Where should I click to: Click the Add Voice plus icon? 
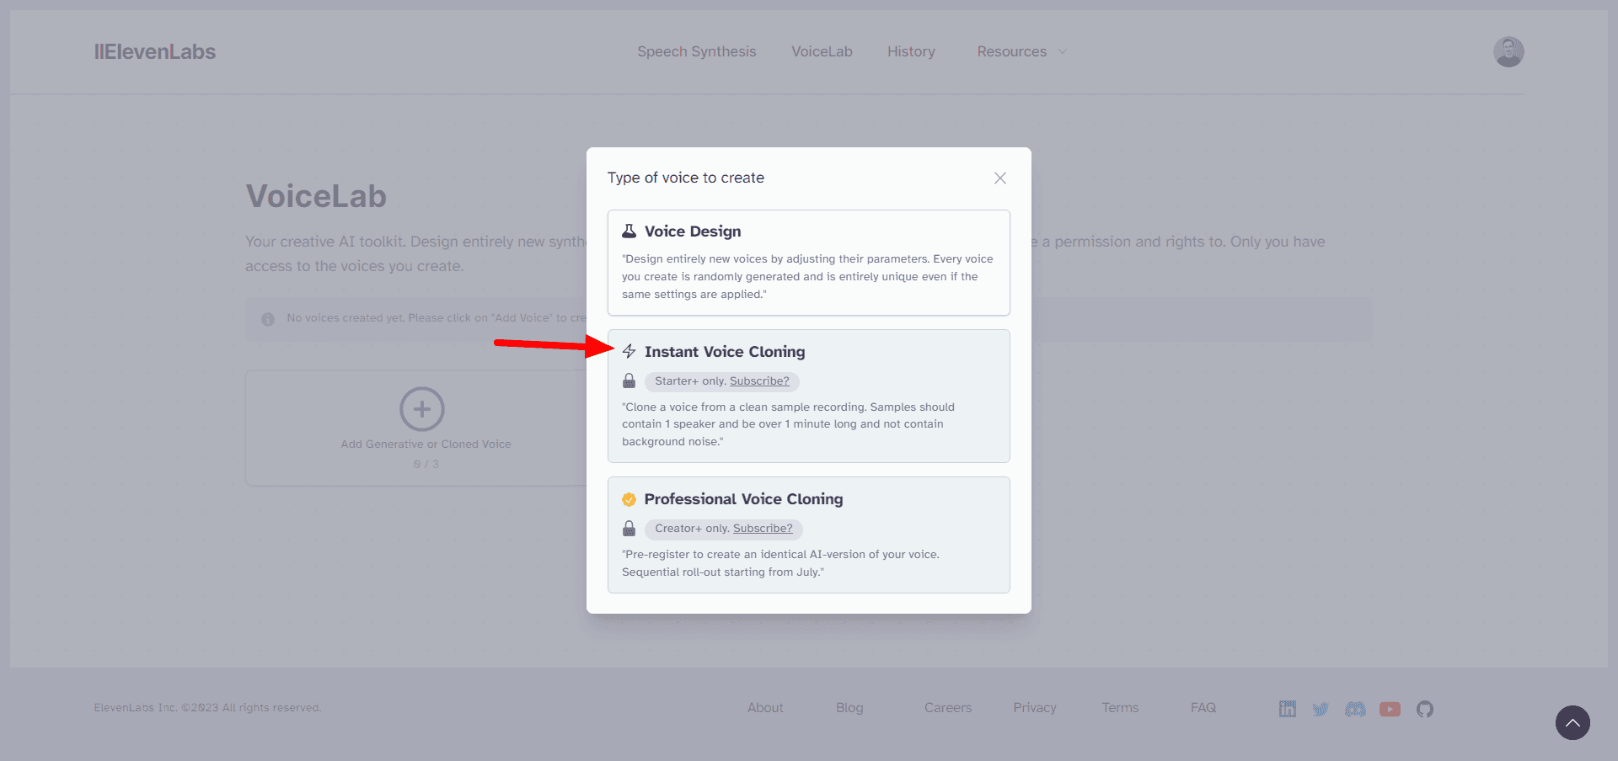click(x=422, y=409)
